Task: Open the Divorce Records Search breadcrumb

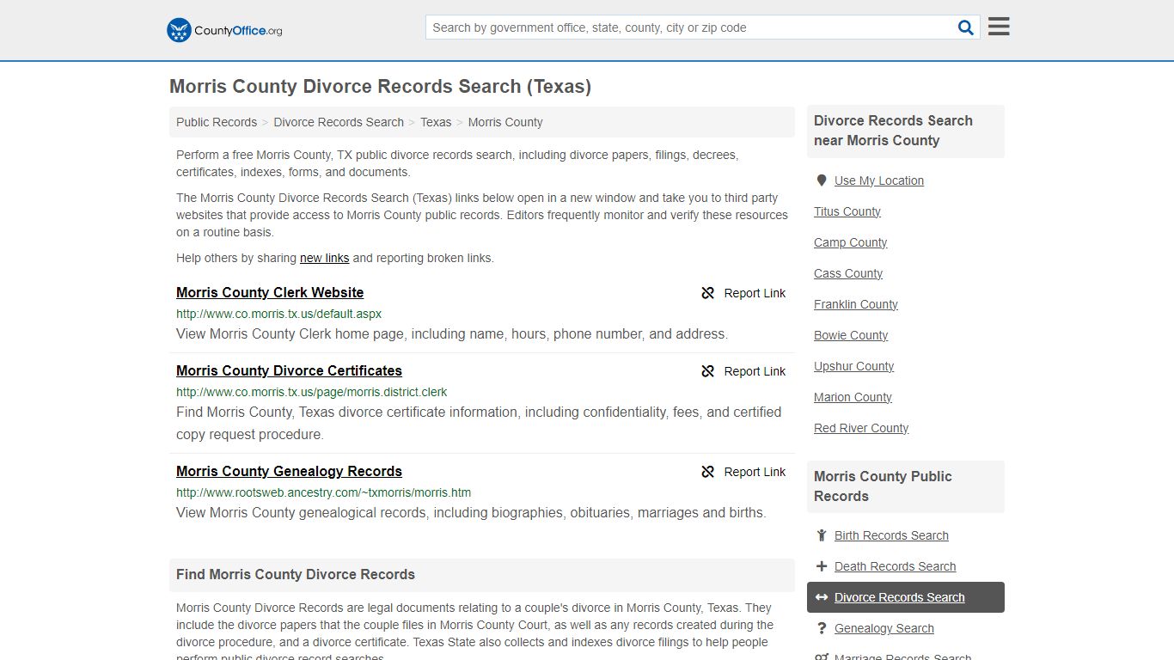Action: tap(339, 122)
